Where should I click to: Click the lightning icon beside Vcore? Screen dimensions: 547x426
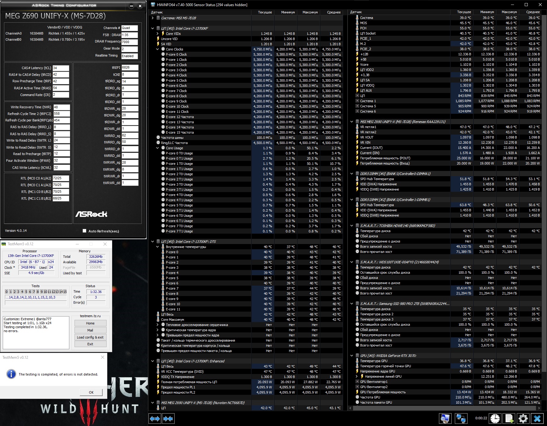coord(357,65)
